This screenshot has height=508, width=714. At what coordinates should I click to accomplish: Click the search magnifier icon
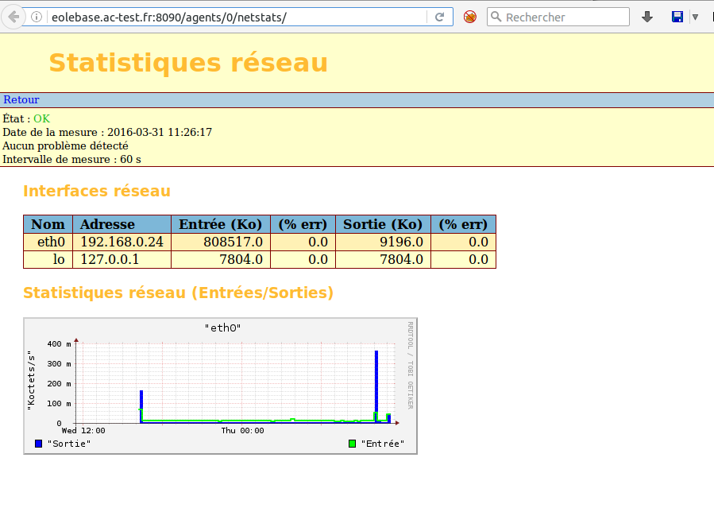(x=496, y=17)
